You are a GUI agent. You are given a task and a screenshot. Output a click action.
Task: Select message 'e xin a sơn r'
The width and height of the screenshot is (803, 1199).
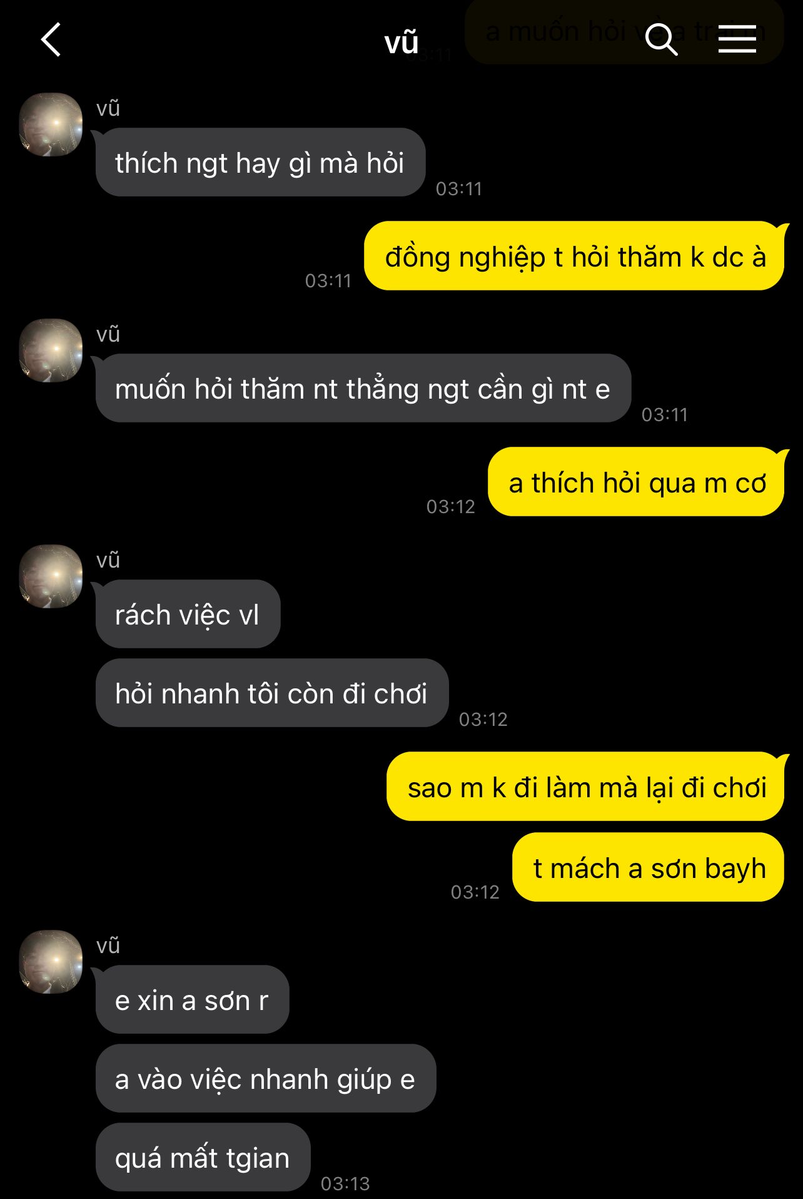(192, 1000)
